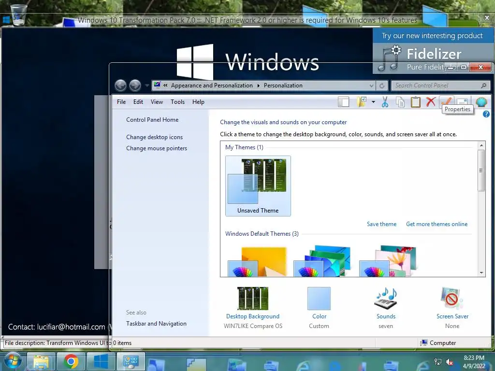
Task: Open Change desktop icons link
Action: (154, 137)
